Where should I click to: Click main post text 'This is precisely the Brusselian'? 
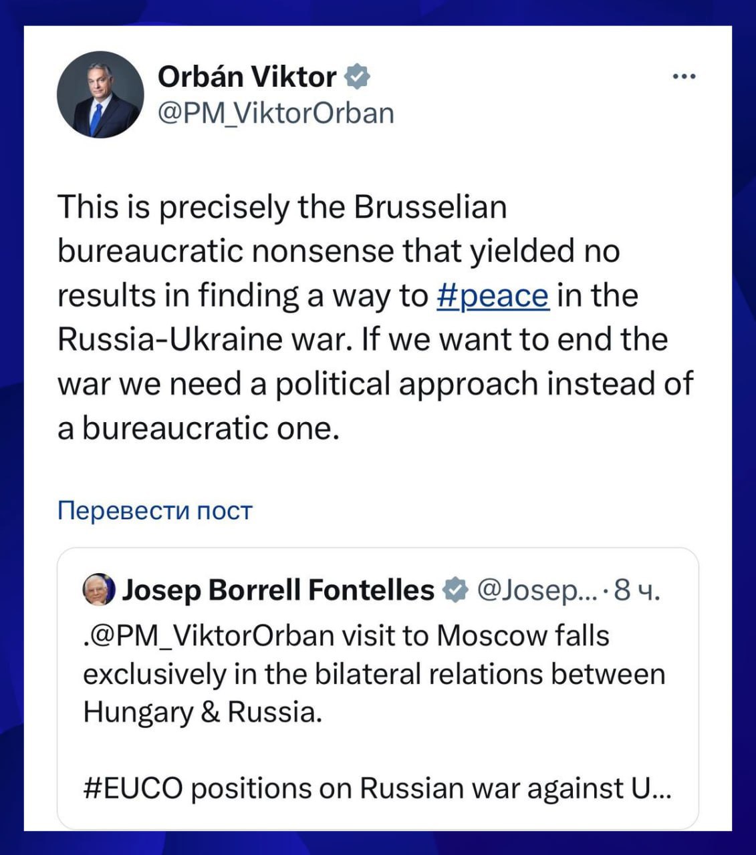coord(282,207)
